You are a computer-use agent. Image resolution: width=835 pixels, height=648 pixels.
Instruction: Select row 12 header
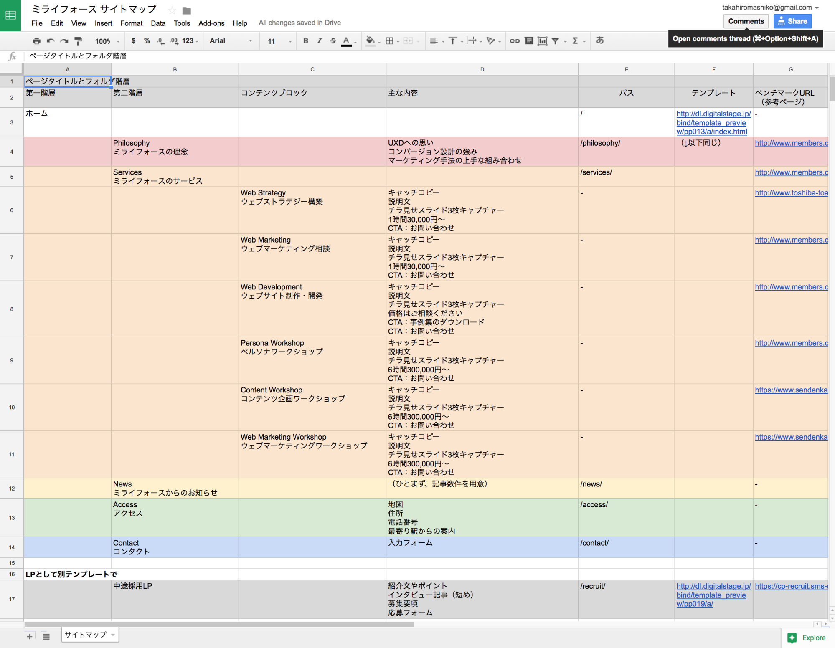[12, 489]
